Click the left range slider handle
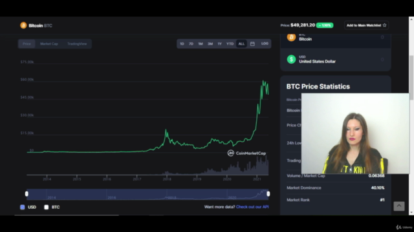This screenshot has height=232, width=414. pyautogui.click(x=27, y=194)
